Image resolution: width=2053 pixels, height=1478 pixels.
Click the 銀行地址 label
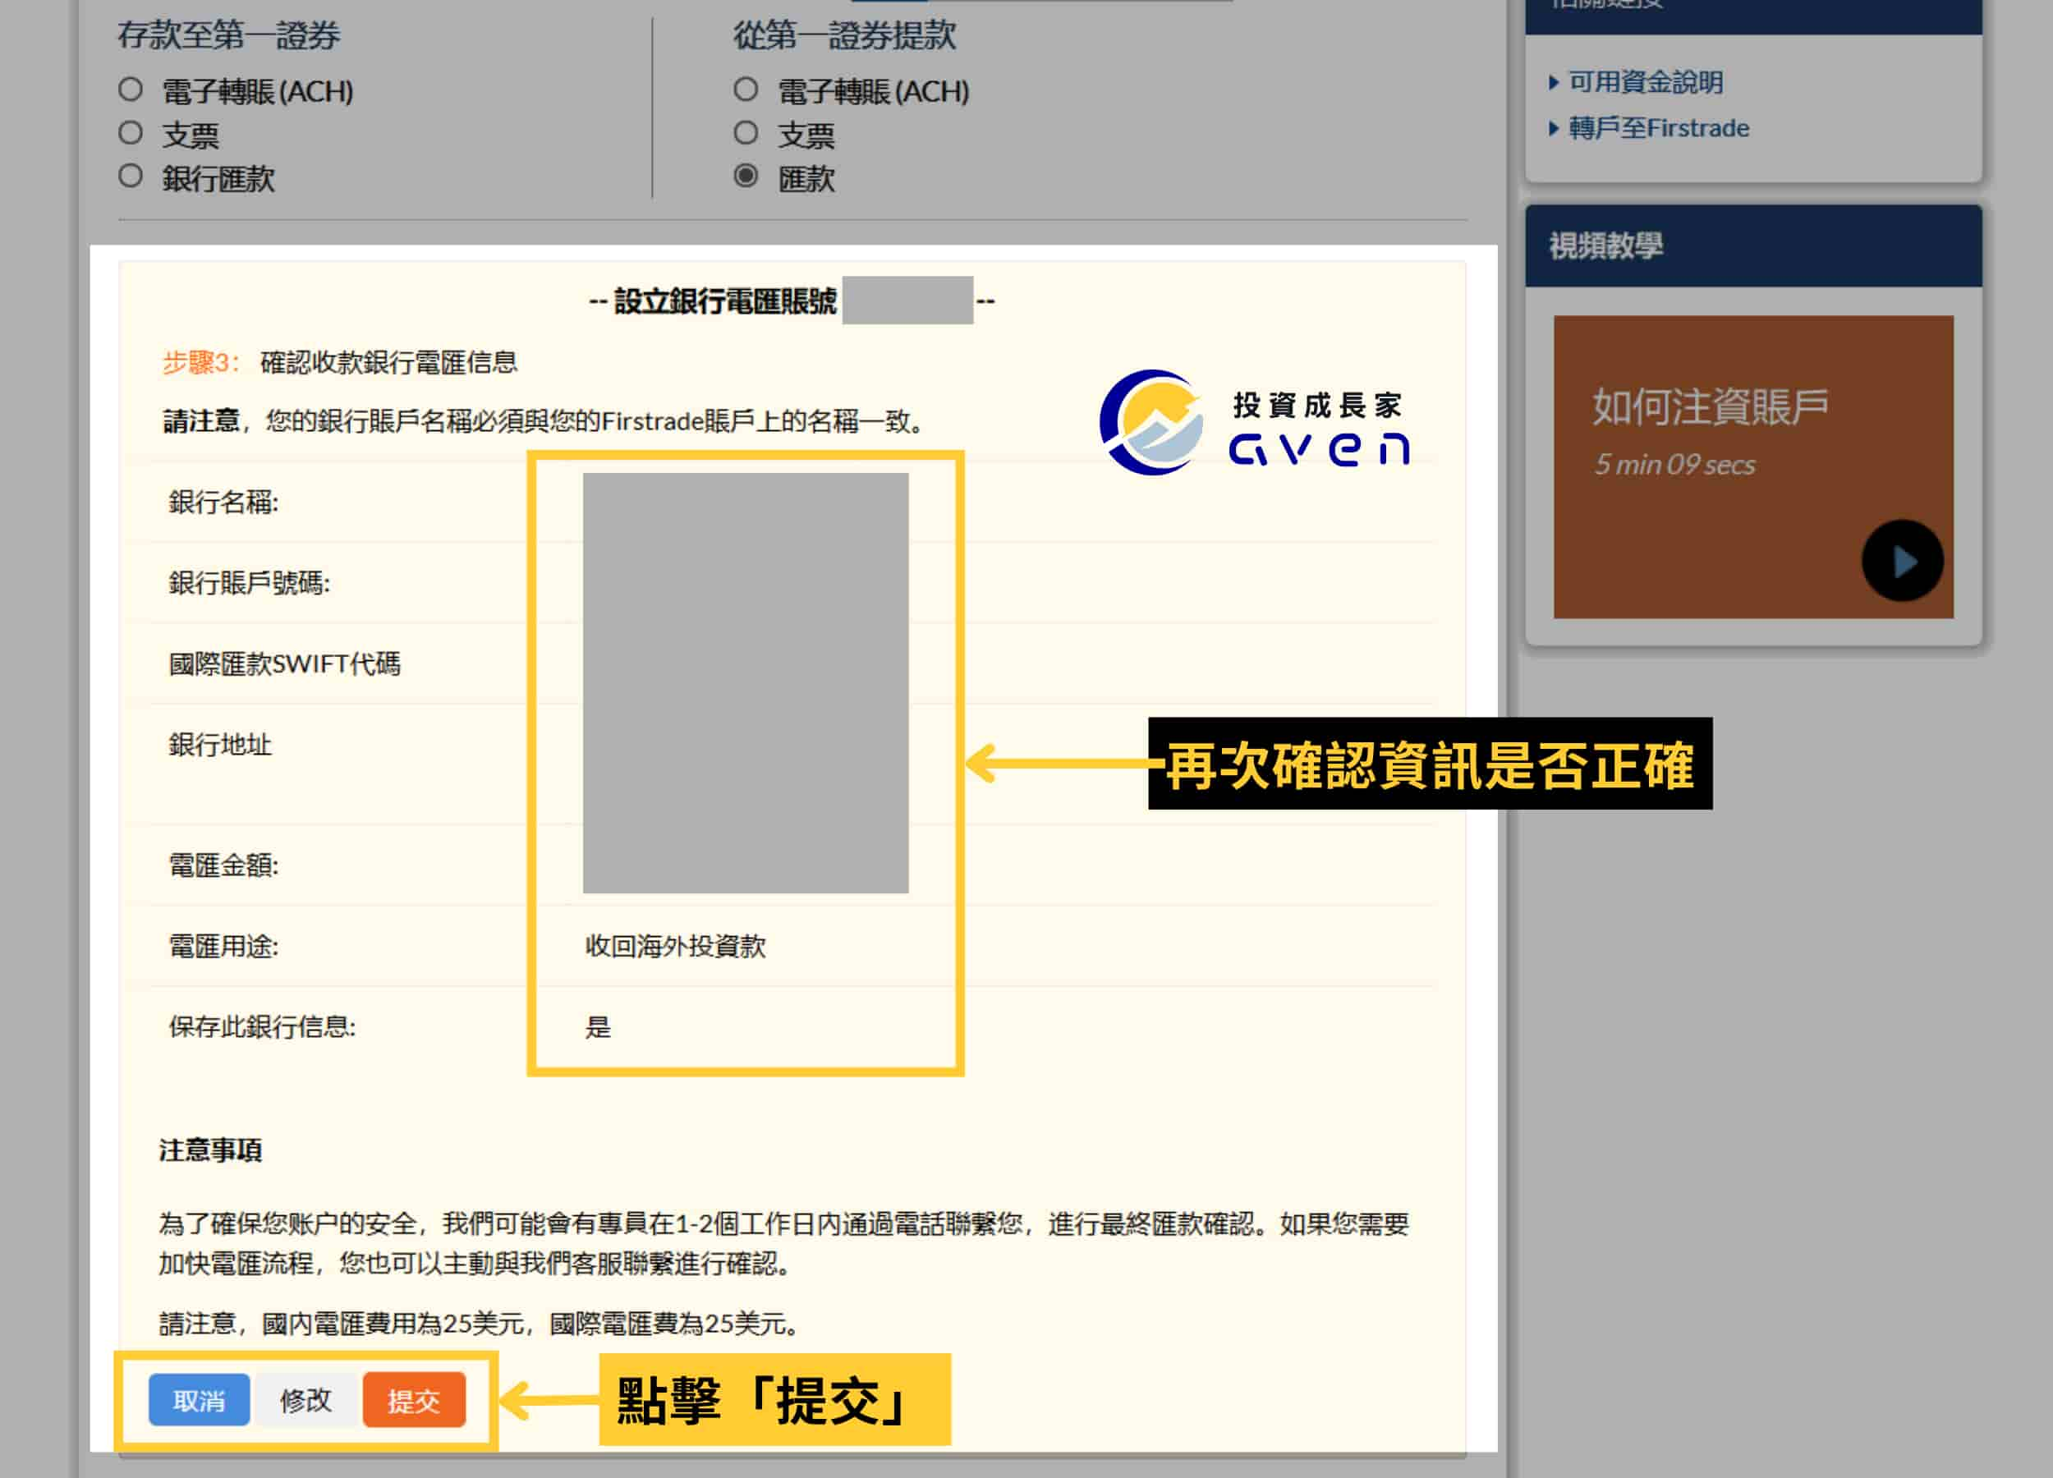[x=220, y=745]
